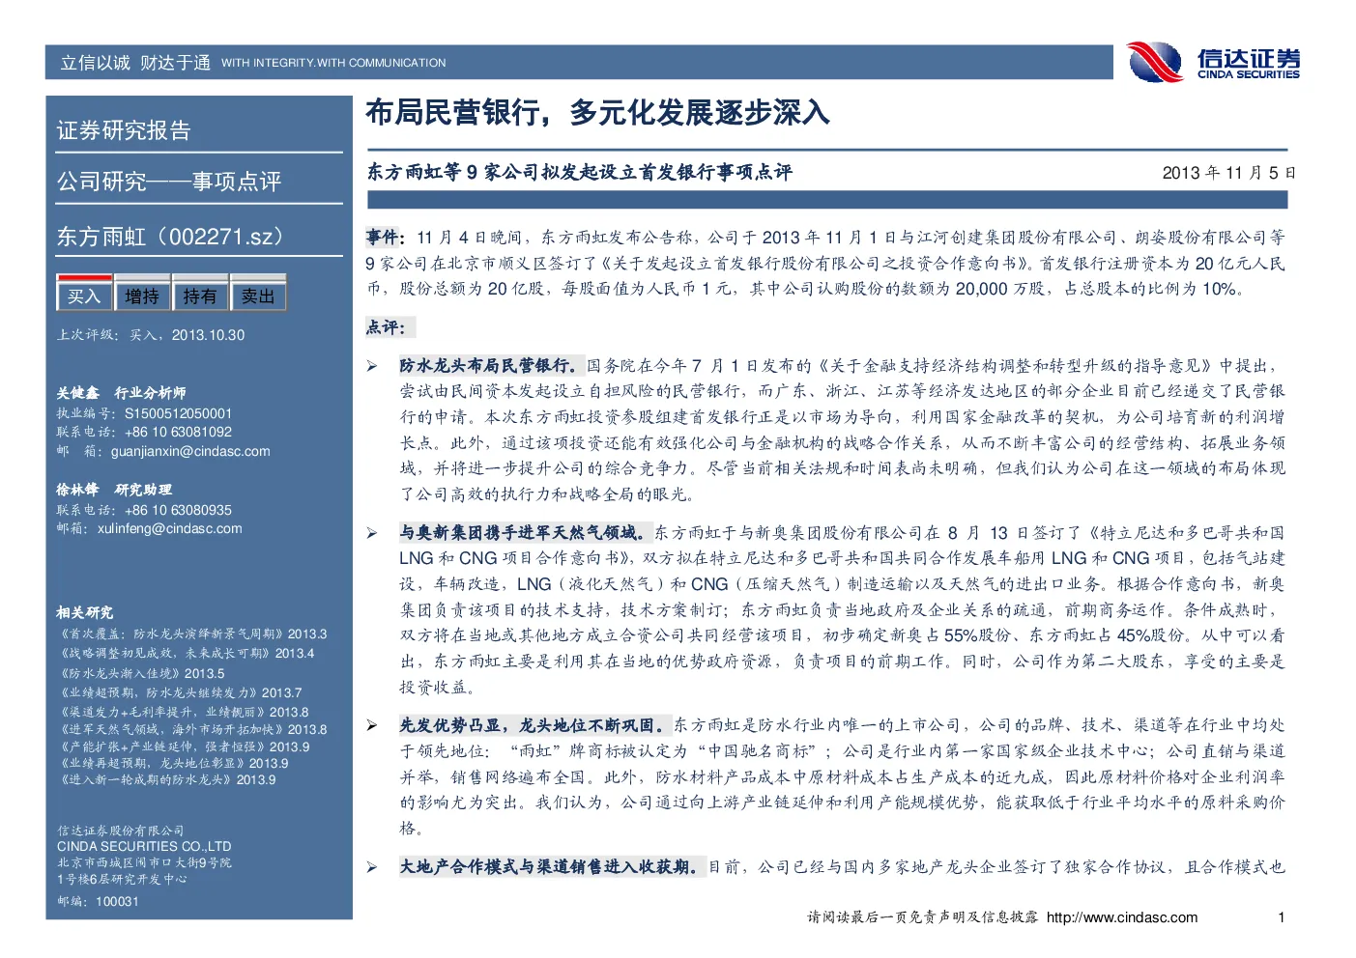This screenshot has height=958, width=1356.
Task: Select the 增持 rating box
Action: click(x=142, y=294)
